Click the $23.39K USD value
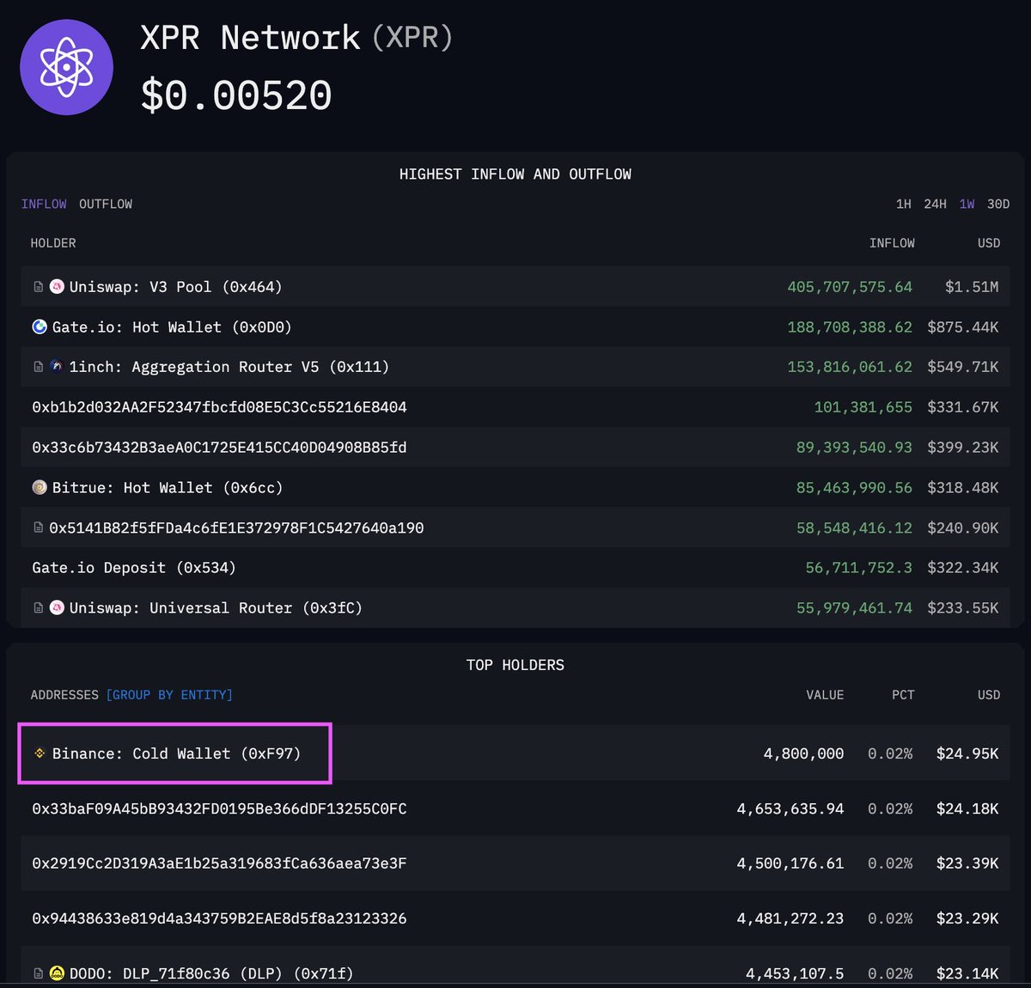 pyautogui.click(x=967, y=863)
